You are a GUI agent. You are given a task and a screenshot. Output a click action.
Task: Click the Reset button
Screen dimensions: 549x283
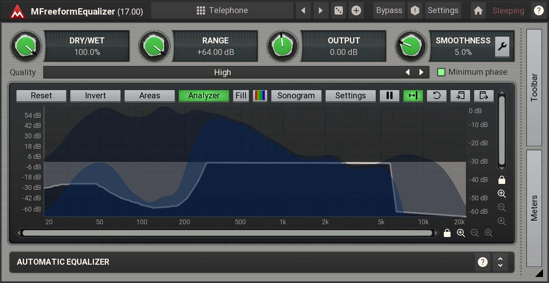[41, 96]
